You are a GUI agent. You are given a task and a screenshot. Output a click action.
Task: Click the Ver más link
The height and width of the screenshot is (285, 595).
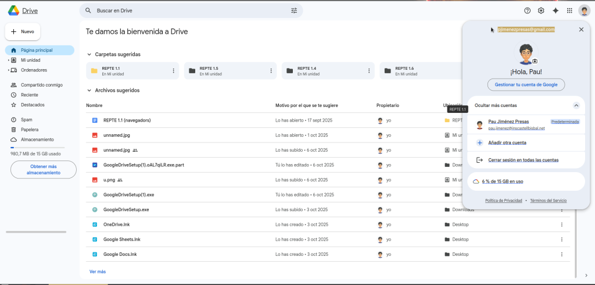point(98,272)
